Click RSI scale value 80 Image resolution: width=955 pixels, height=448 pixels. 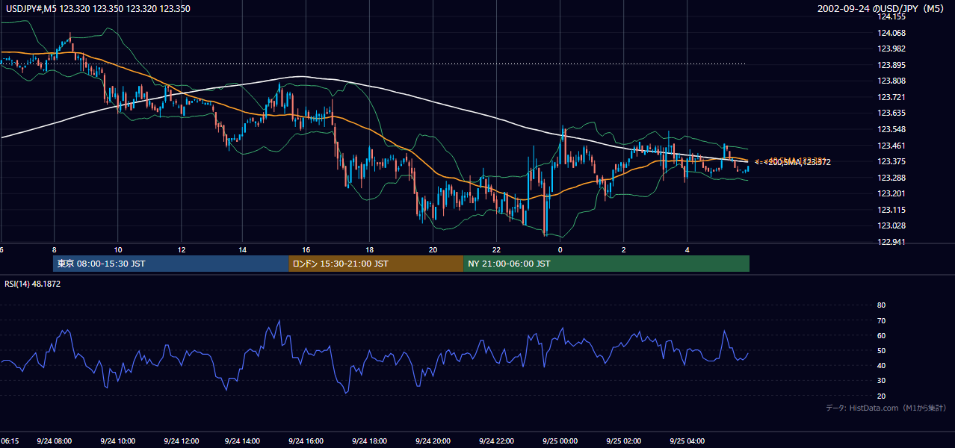tap(881, 305)
